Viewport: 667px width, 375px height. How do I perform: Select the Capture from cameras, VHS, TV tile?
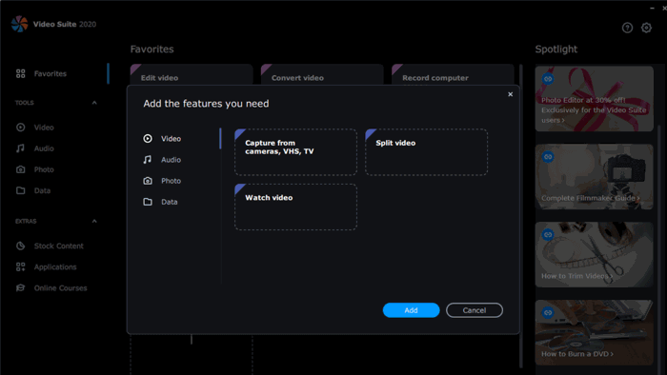[x=295, y=152]
